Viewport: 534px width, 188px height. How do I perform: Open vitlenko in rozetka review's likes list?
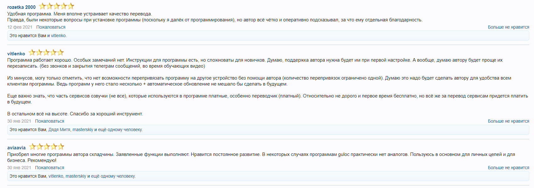(x=58, y=36)
